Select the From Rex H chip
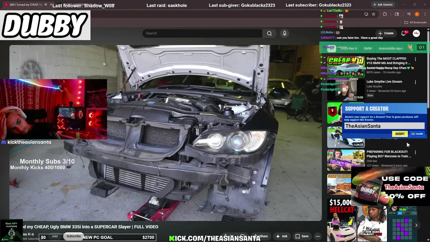The image size is (430, 242). pos(349,48)
